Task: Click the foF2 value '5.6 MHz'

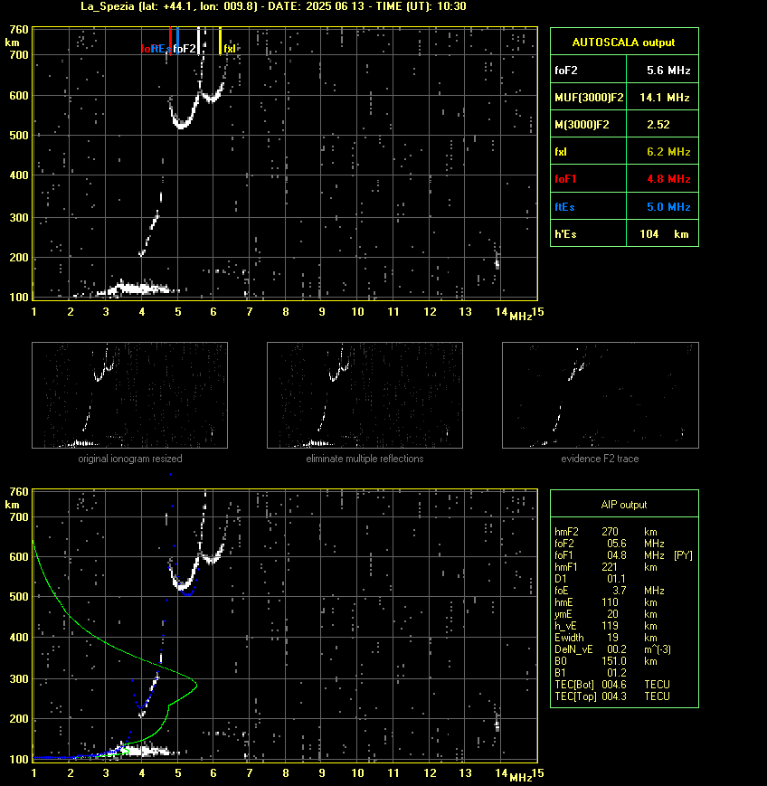Action: pos(668,71)
